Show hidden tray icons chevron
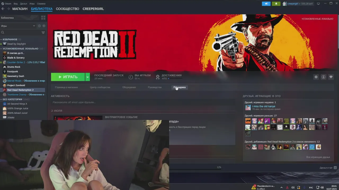Image resolution: width=339 pixels, height=190 pixels. (x=281, y=187)
